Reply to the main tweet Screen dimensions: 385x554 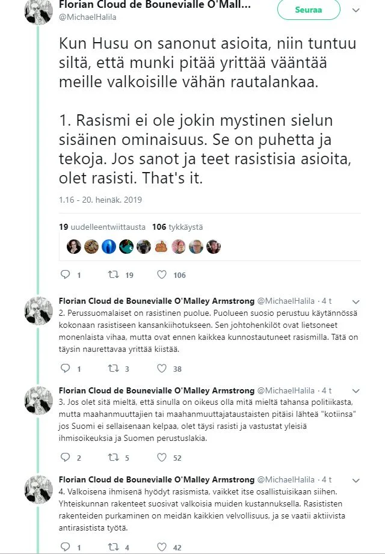coord(66,274)
